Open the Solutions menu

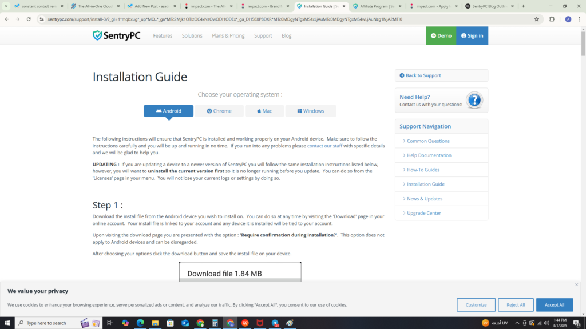tap(192, 36)
